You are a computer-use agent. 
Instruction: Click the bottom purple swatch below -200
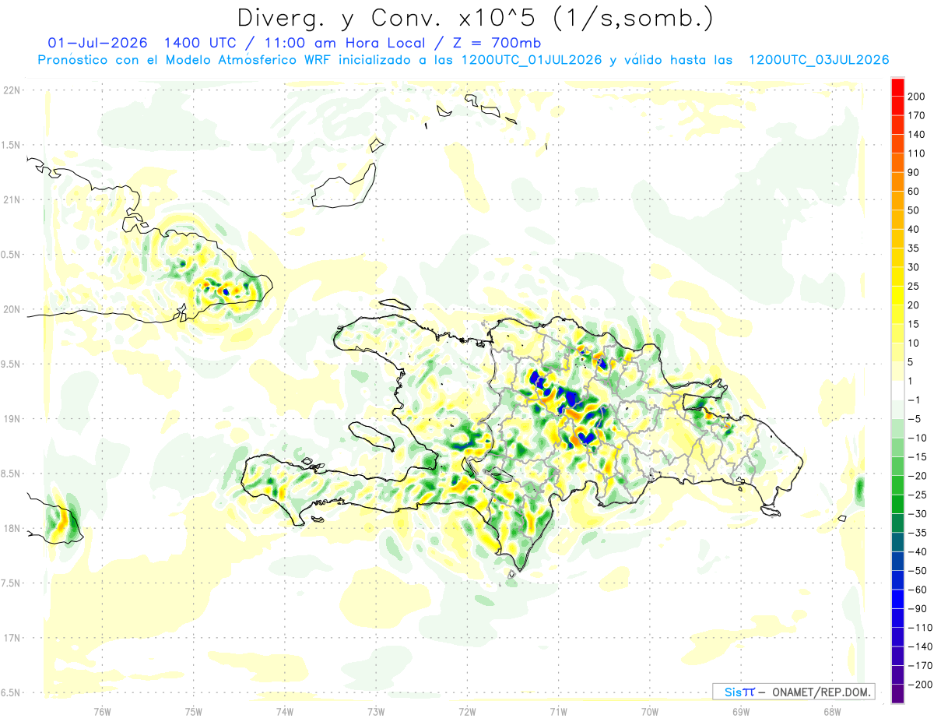pyautogui.click(x=897, y=694)
